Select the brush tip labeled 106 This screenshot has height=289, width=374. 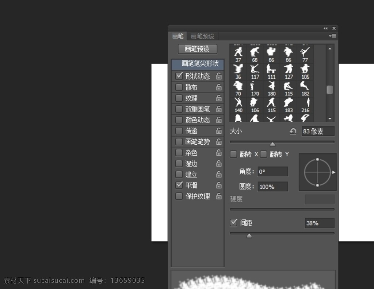(255, 105)
